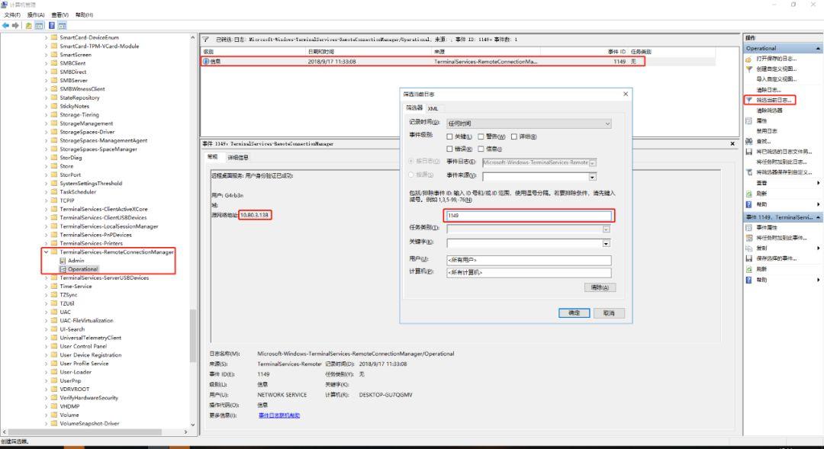Click the funnel icon for 筛选当前日志
This screenshot has height=449, width=824.
(749, 100)
